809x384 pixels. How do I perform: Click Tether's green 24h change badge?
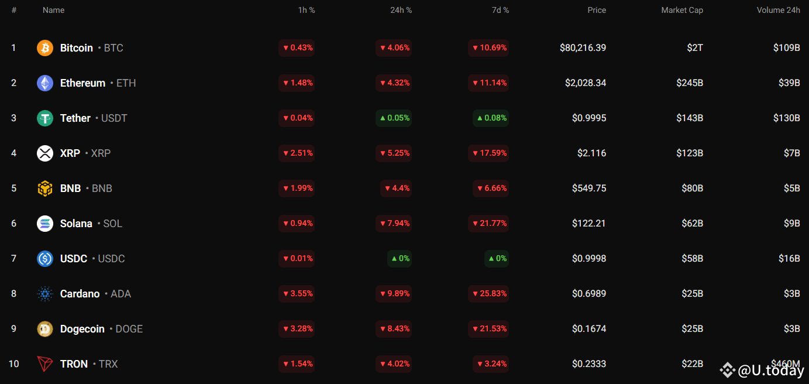tap(394, 118)
